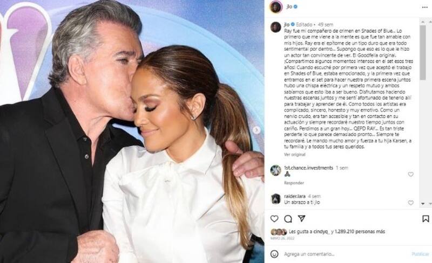The image size is (432, 263).
Task: Focus the Agrega un comentario field
Action: [346, 254]
